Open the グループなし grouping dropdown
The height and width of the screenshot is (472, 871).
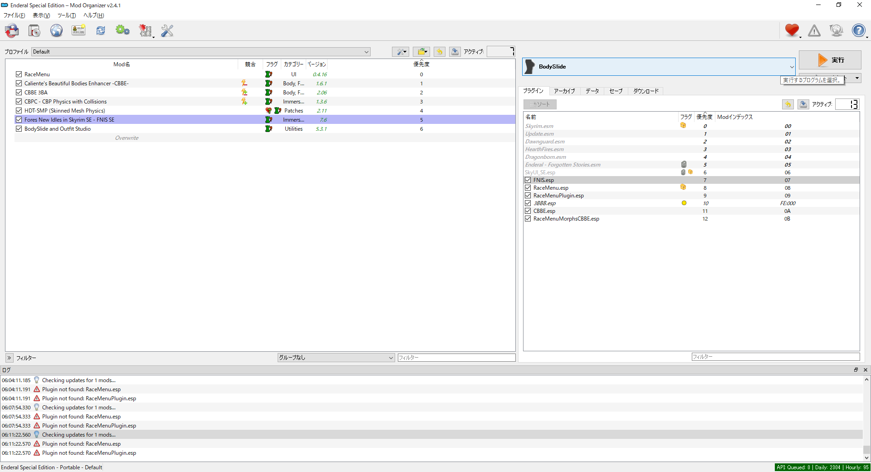336,358
